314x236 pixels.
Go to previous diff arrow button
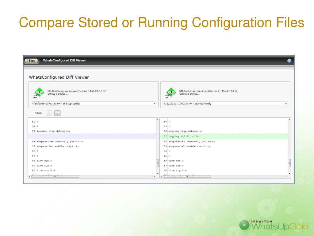tap(49, 113)
